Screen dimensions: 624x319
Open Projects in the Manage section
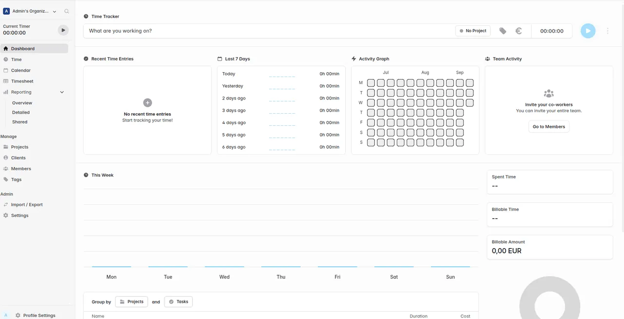[x=34, y=147]
